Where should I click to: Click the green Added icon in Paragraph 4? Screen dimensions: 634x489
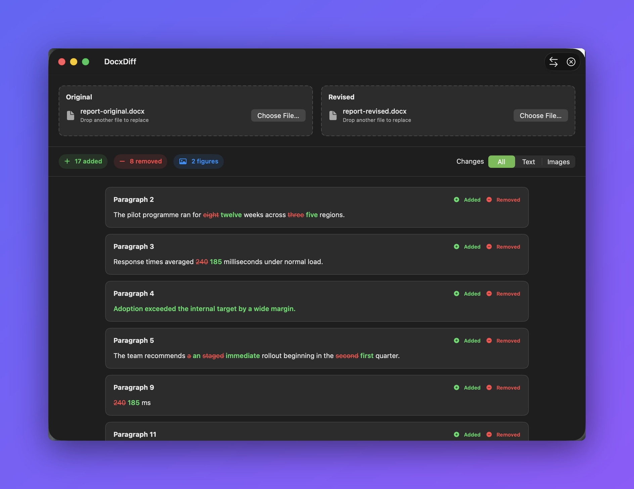pyautogui.click(x=456, y=294)
